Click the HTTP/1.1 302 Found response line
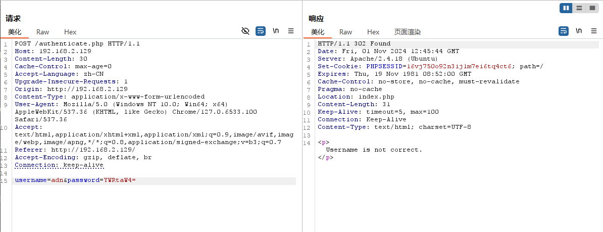 [354, 44]
